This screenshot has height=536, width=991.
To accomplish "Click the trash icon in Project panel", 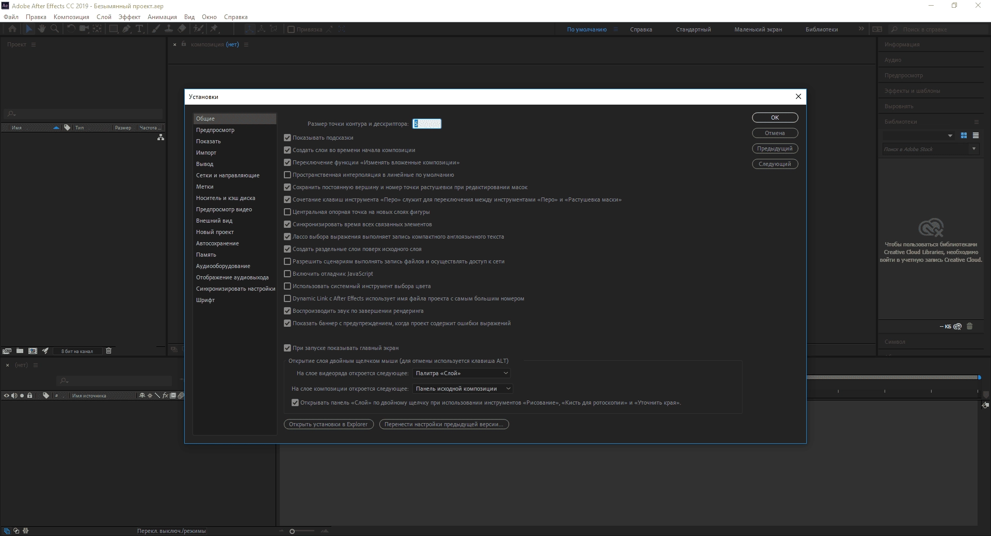I will tap(108, 351).
